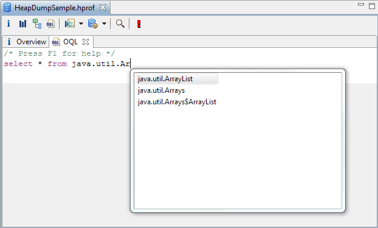Open the OQL query toolbar icon
The width and height of the screenshot is (378, 228).
50,24
